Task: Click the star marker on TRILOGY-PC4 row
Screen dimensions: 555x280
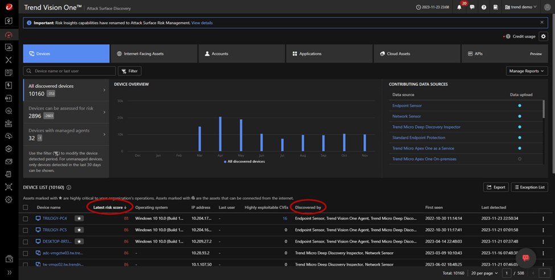Action: point(79,219)
